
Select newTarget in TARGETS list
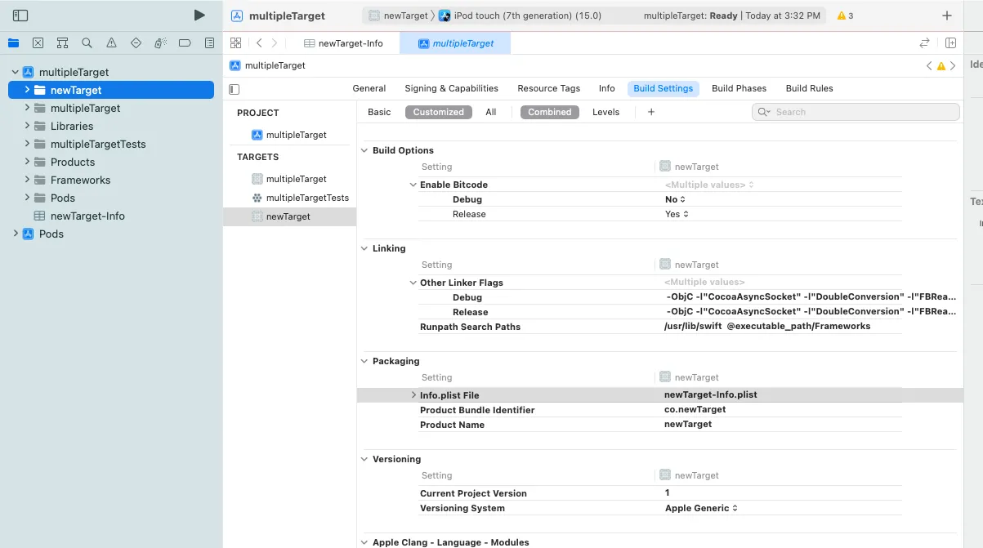tap(290, 216)
